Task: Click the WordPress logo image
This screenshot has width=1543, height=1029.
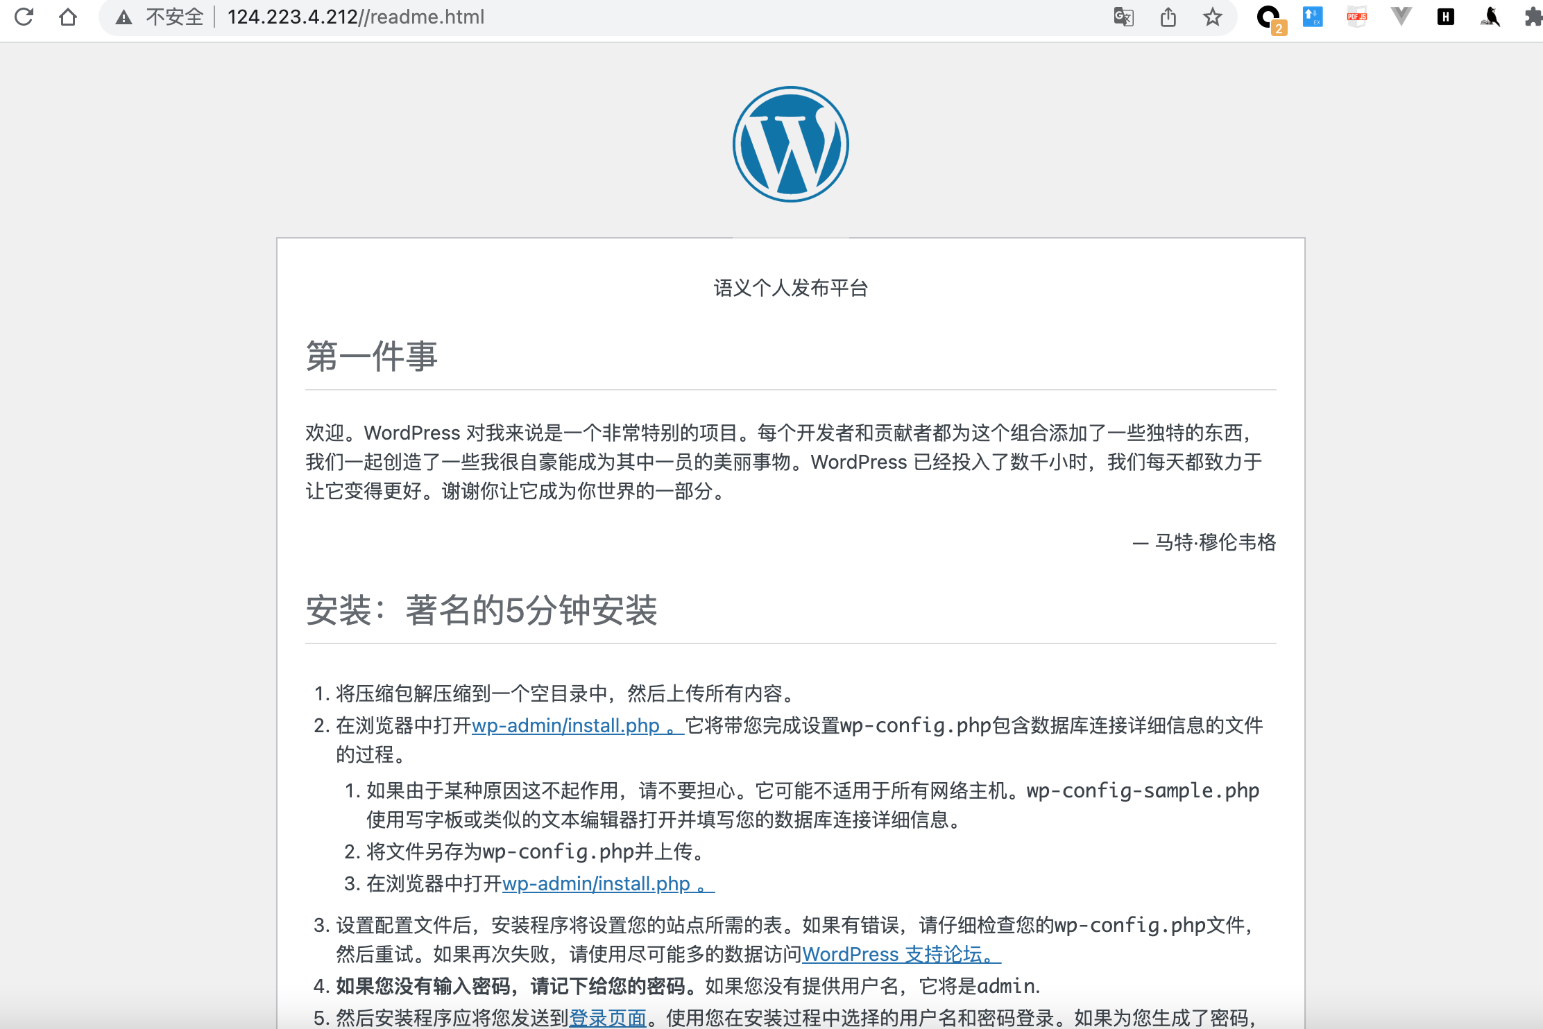Action: (x=790, y=144)
